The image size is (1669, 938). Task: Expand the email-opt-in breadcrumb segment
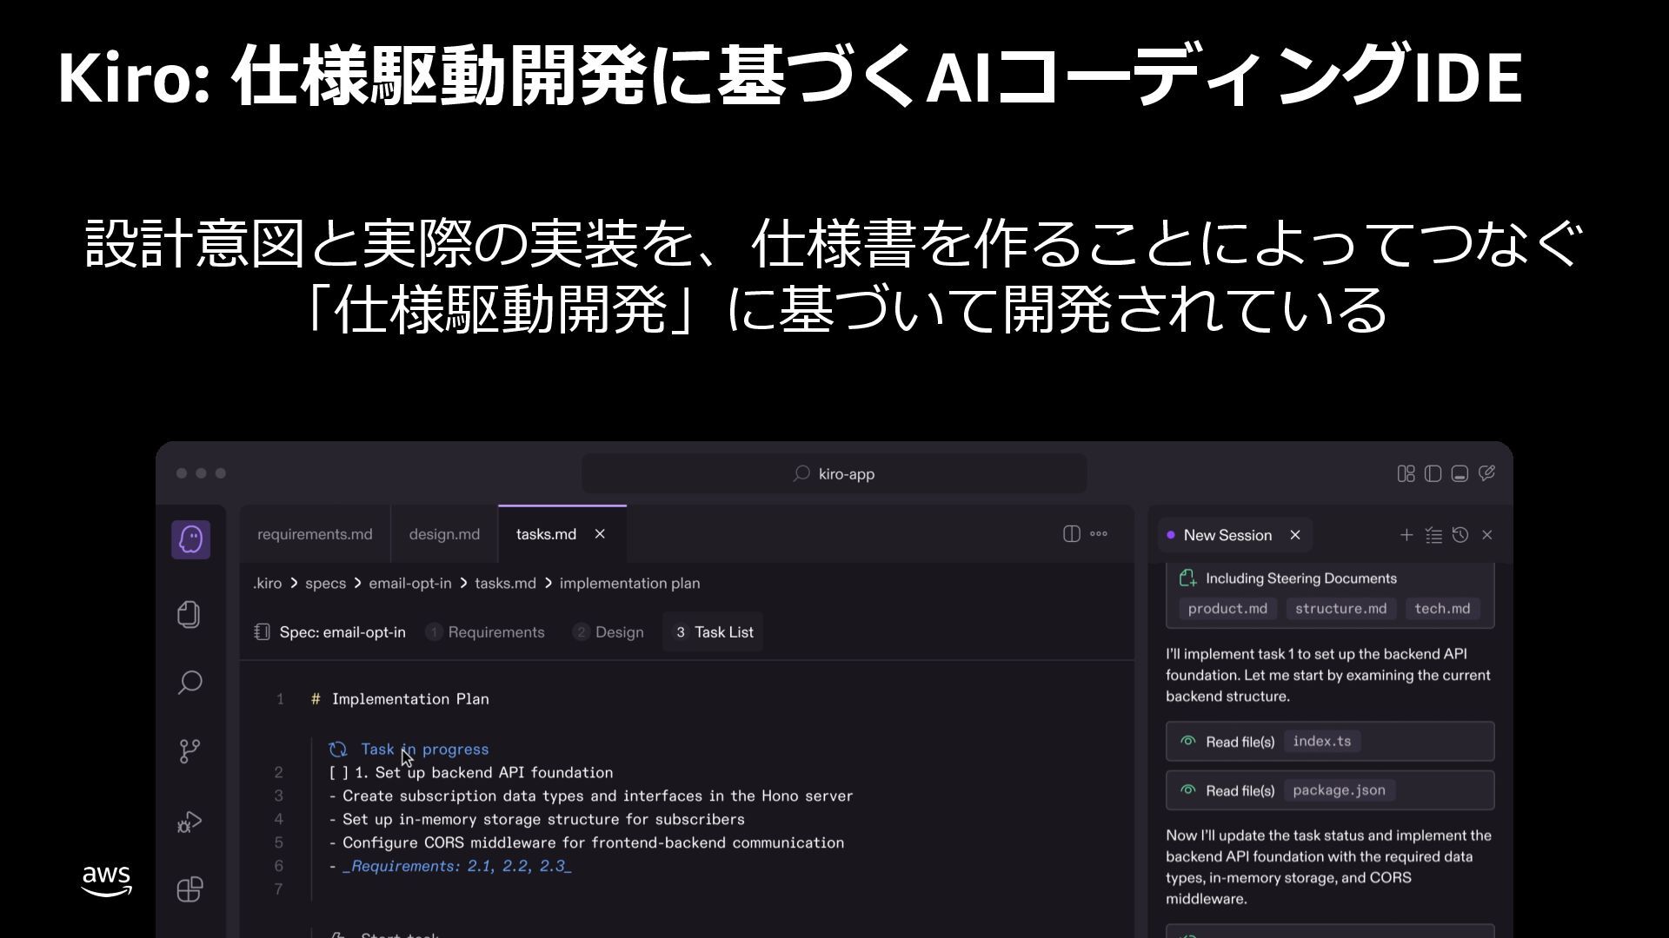[x=409, y=583]
